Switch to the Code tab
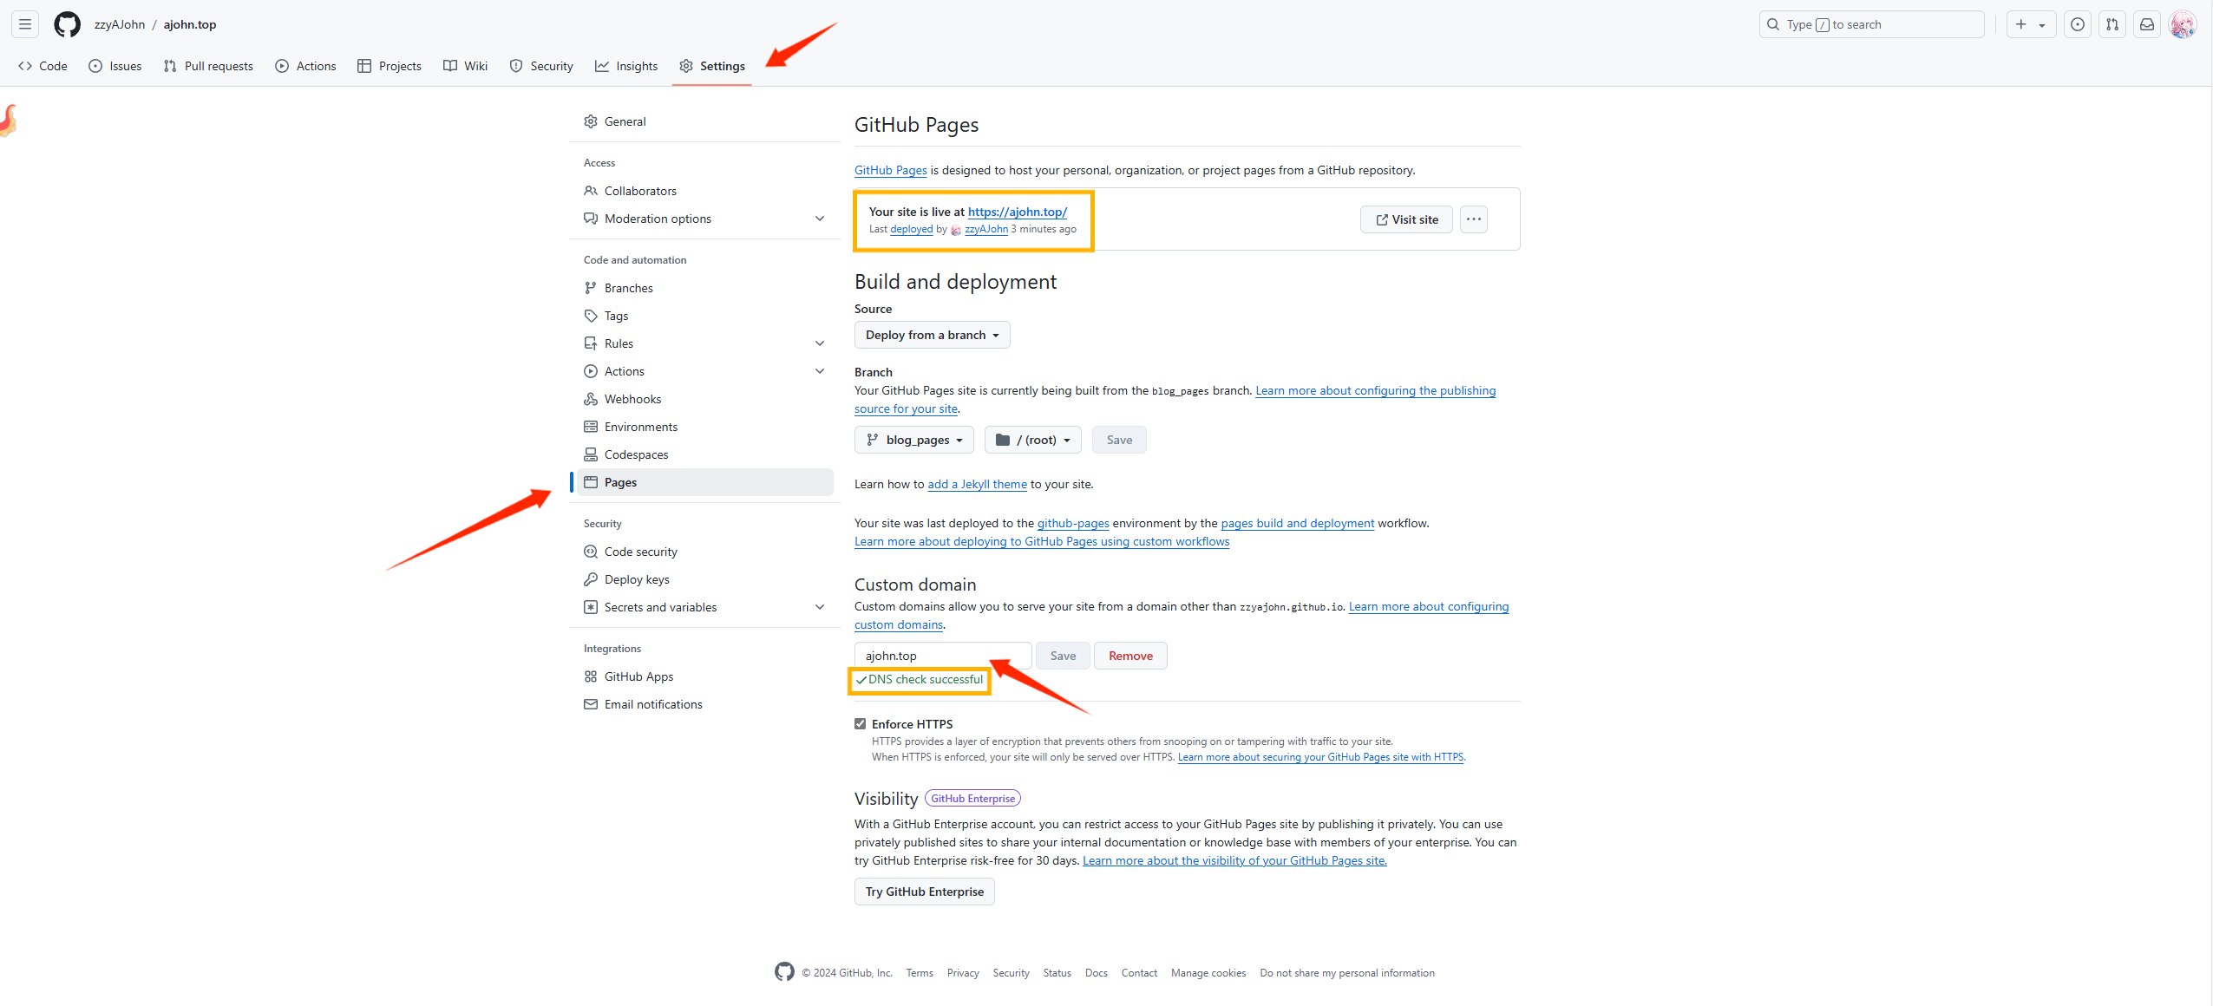 click(x=43, y=66)
